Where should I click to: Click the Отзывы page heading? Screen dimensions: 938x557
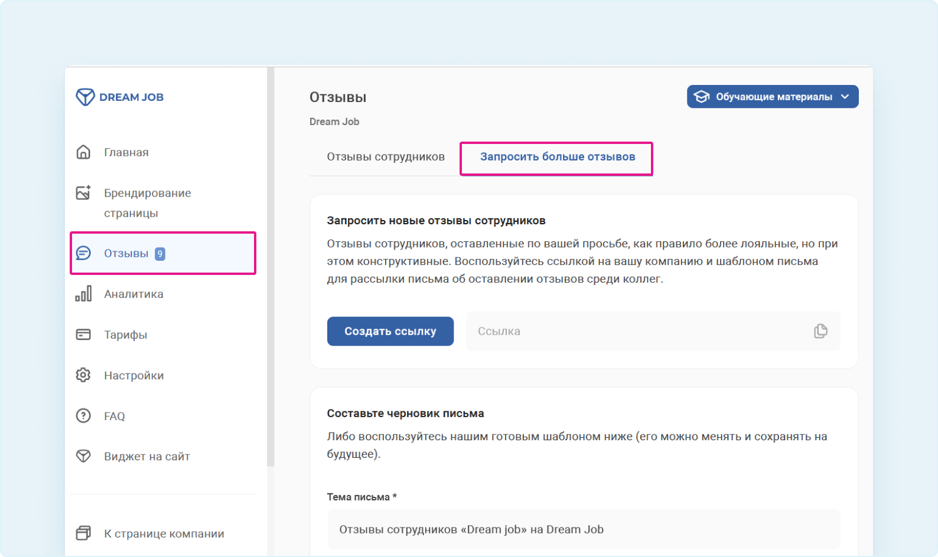click(x=338, y=97)
